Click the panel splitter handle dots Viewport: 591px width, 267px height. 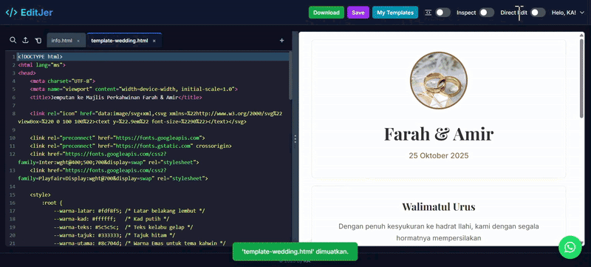(295, 139)
